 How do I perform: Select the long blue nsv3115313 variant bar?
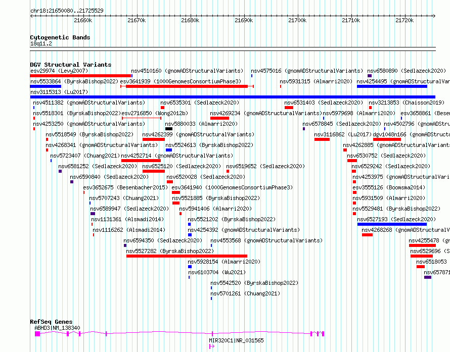pyautogui.click(x=233, y=97)
